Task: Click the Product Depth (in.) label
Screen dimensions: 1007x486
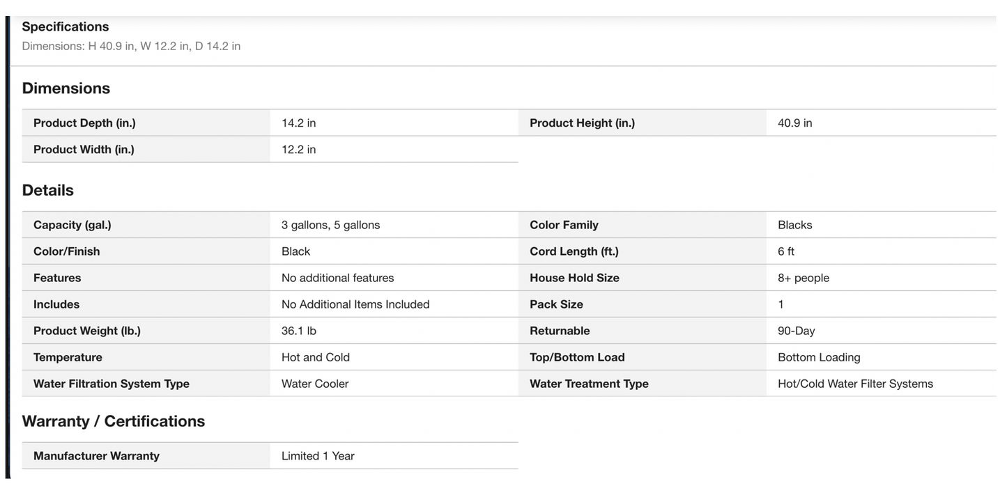Action: (x=84, y=123)
